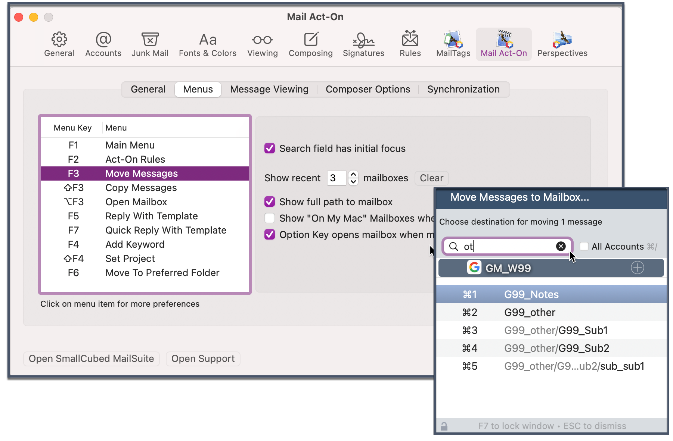
Task: Enable Show "On My Mac" Mailboxes checkbox
Action: pyautogui.click(x=270, y=218)
